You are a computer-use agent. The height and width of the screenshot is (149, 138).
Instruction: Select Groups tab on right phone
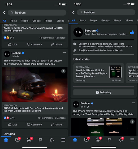(x=105, y=20)
